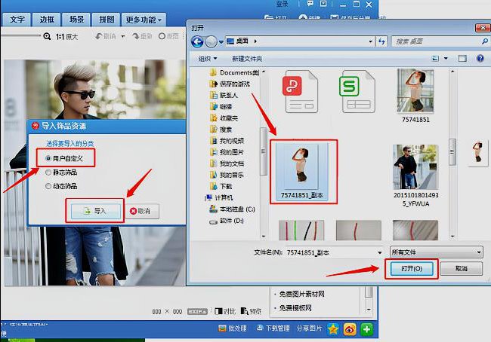This screenshot has height=342, width=491.
Task: Select 我的图片 folder
Action: [x=227, y=152]
